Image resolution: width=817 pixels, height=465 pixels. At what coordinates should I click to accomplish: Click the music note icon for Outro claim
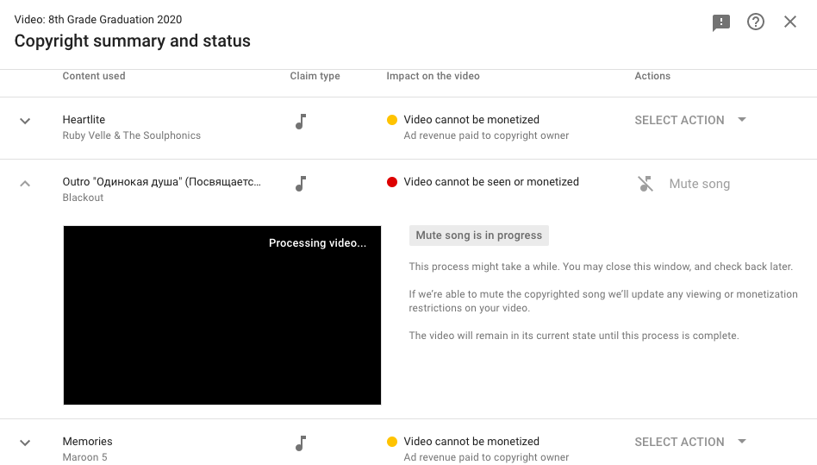(x=301, y=184)
